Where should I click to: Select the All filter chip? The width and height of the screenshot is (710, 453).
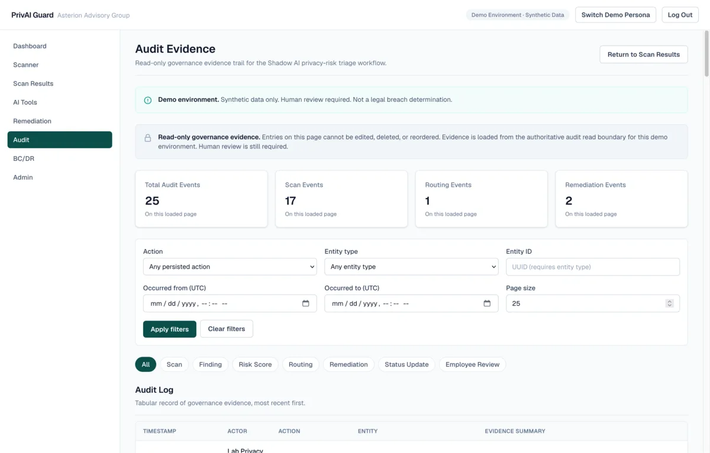point(146,364)
